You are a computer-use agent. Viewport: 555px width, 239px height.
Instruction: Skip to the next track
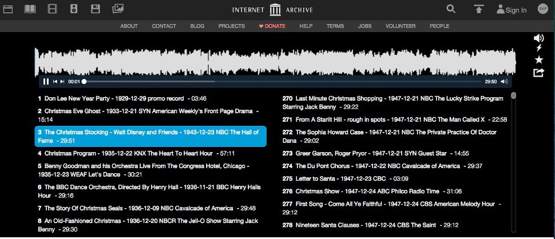point(62,82)
